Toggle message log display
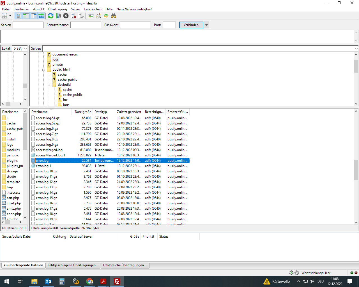Viewport: 359px width, 287px height. pos(19,16)
